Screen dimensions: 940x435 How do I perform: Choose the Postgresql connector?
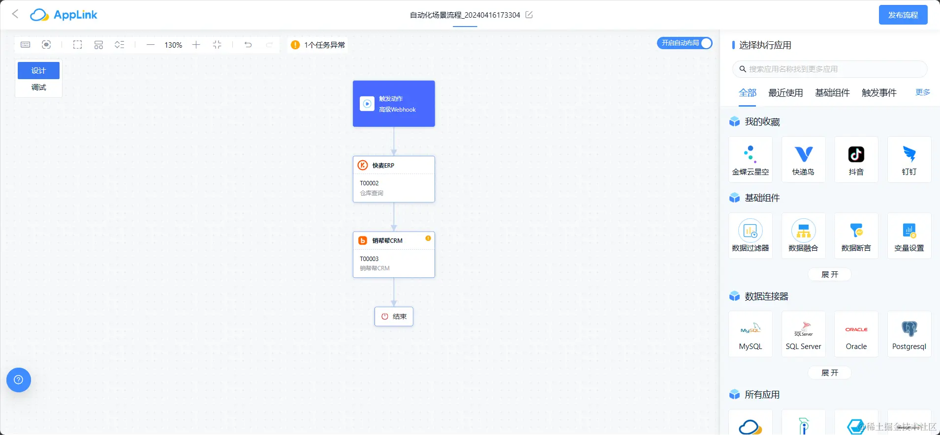coord(909,334)
